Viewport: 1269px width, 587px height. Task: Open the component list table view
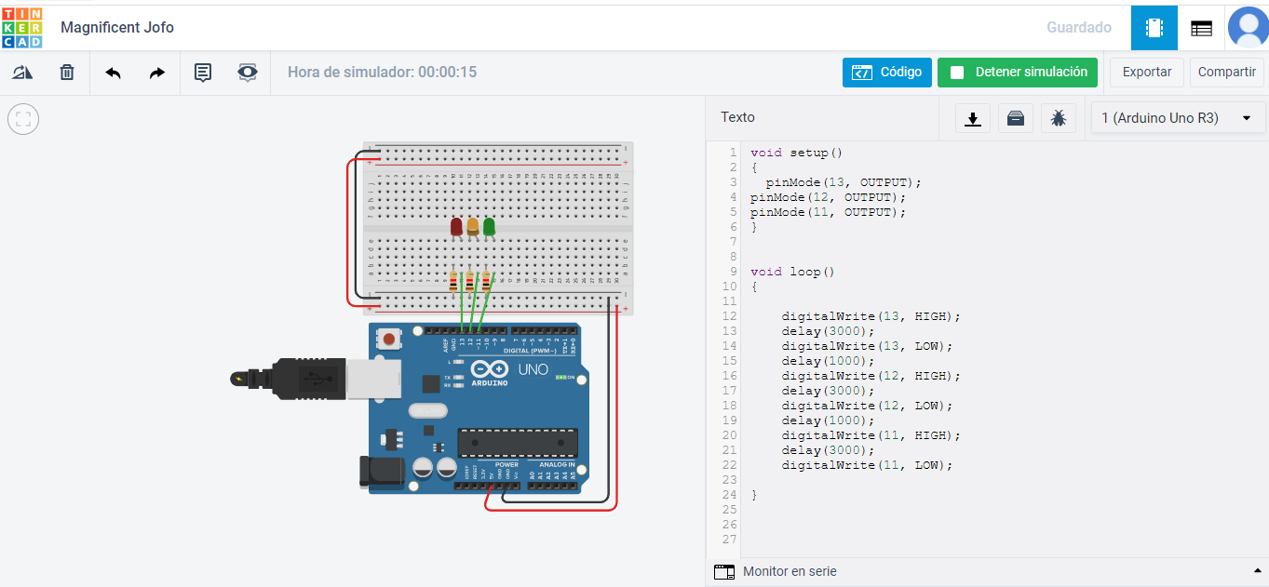pos(1201,28)
